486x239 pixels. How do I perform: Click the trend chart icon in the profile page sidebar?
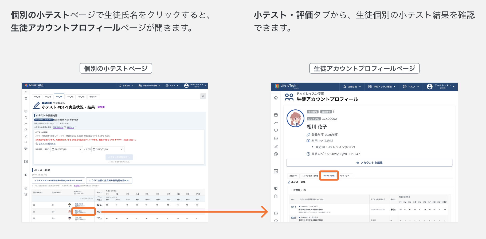(276, 123)
